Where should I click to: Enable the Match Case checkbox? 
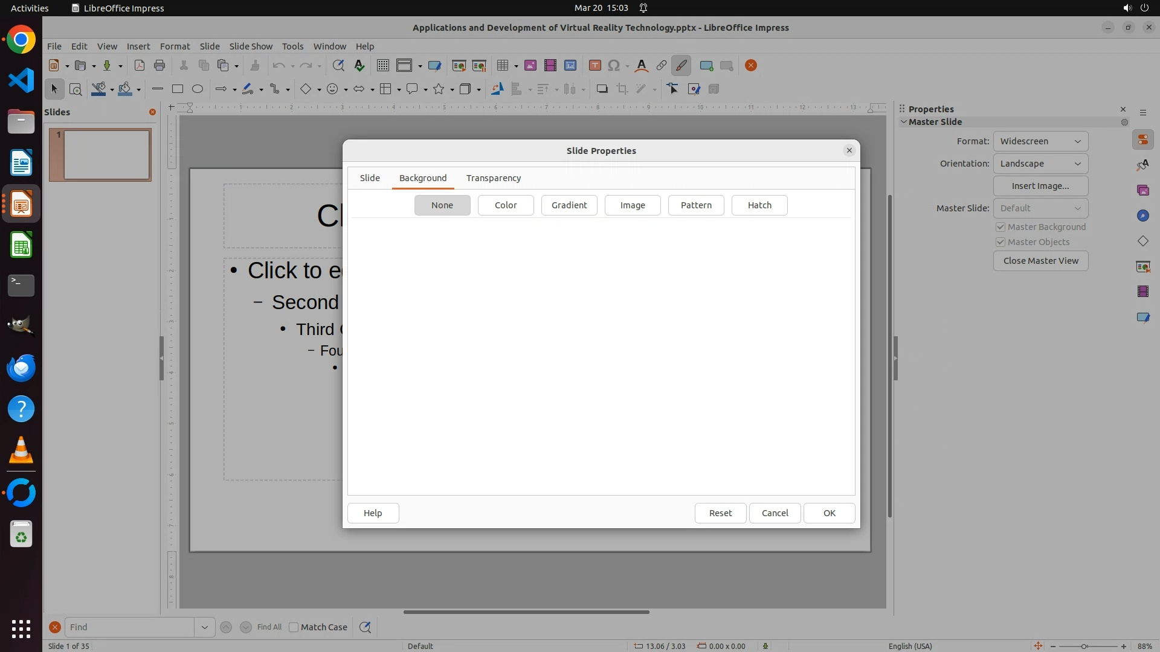click(294, 627)
